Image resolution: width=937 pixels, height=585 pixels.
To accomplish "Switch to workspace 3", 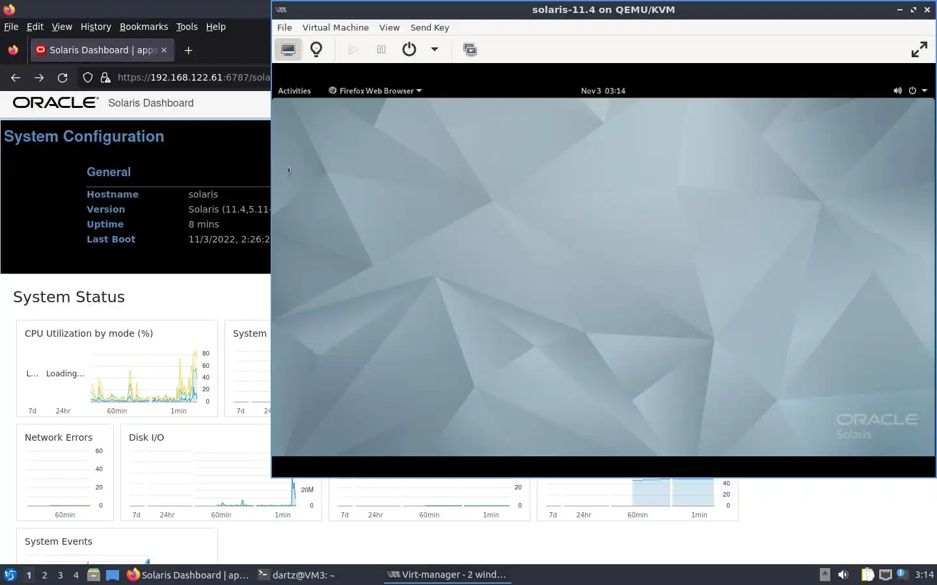I will (x=61, y=575).
